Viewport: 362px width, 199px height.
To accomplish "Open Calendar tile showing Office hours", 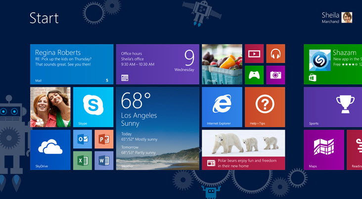I will pos(157,64).
